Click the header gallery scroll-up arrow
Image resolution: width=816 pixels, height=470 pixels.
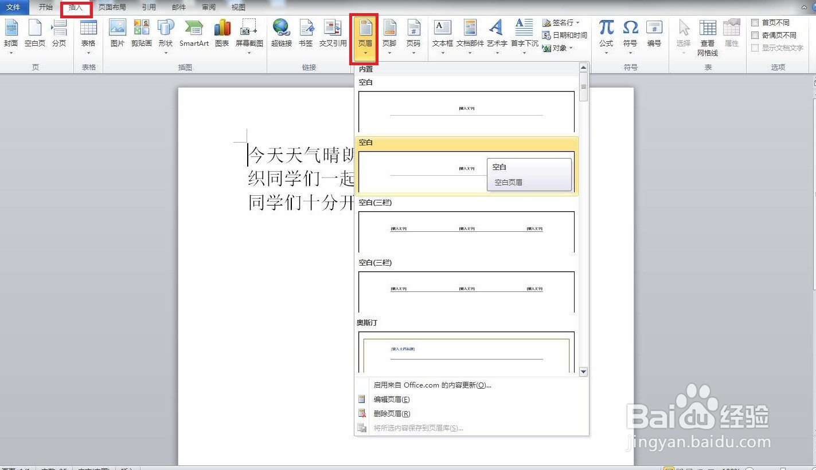(x=584, y=68)
